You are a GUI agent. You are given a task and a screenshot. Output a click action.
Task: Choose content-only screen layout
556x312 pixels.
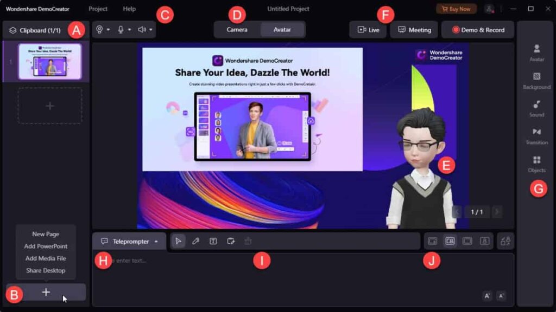[467, 241]
